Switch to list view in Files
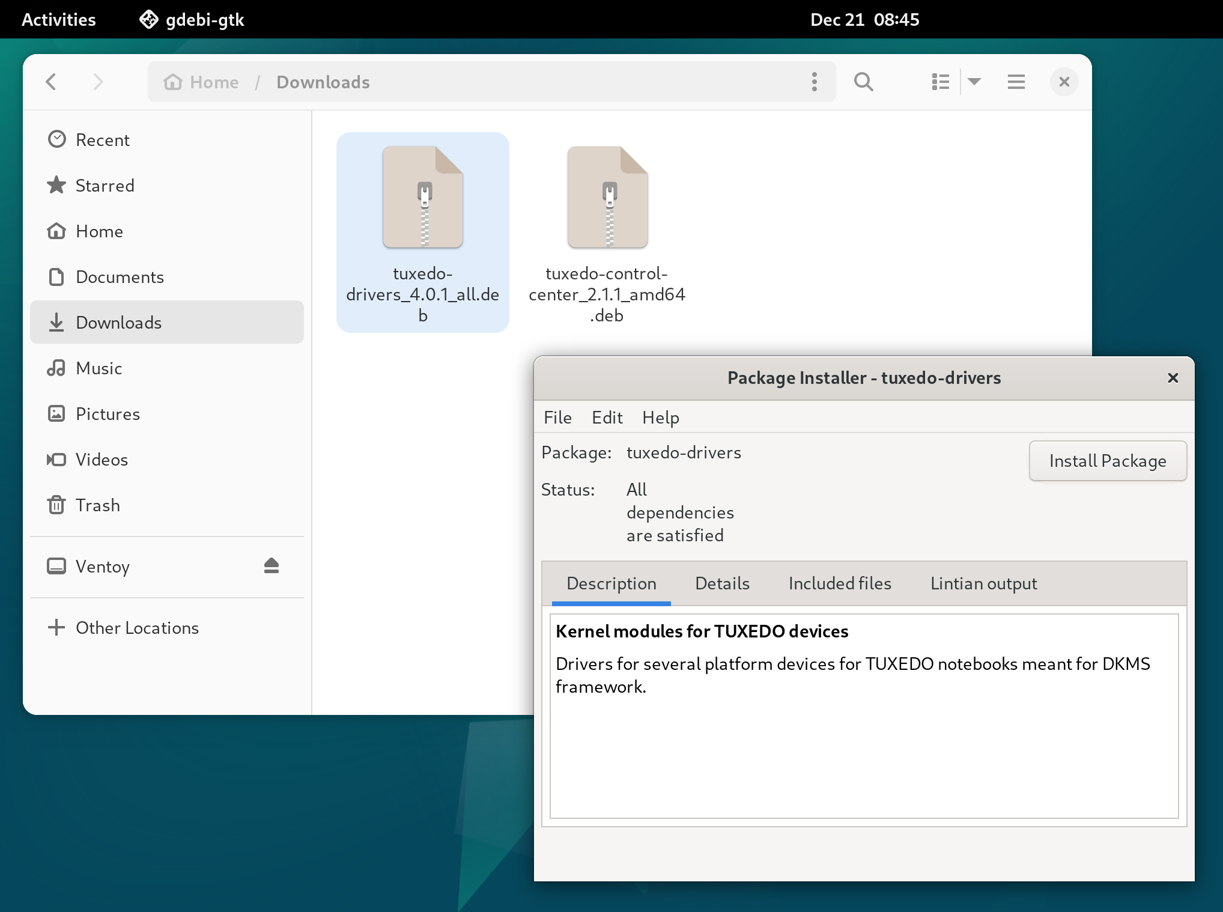This screenshot has width=1223, height=912. 941,82
